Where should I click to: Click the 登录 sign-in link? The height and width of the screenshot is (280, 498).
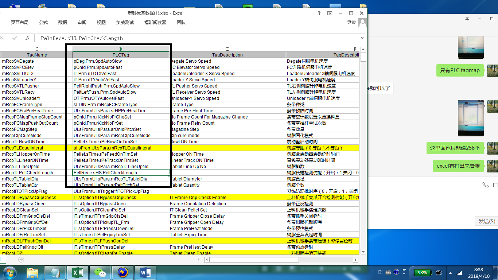point(351,22)
